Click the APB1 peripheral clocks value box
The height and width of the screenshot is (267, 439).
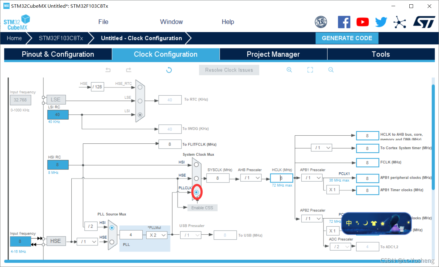tap(367, 178)
